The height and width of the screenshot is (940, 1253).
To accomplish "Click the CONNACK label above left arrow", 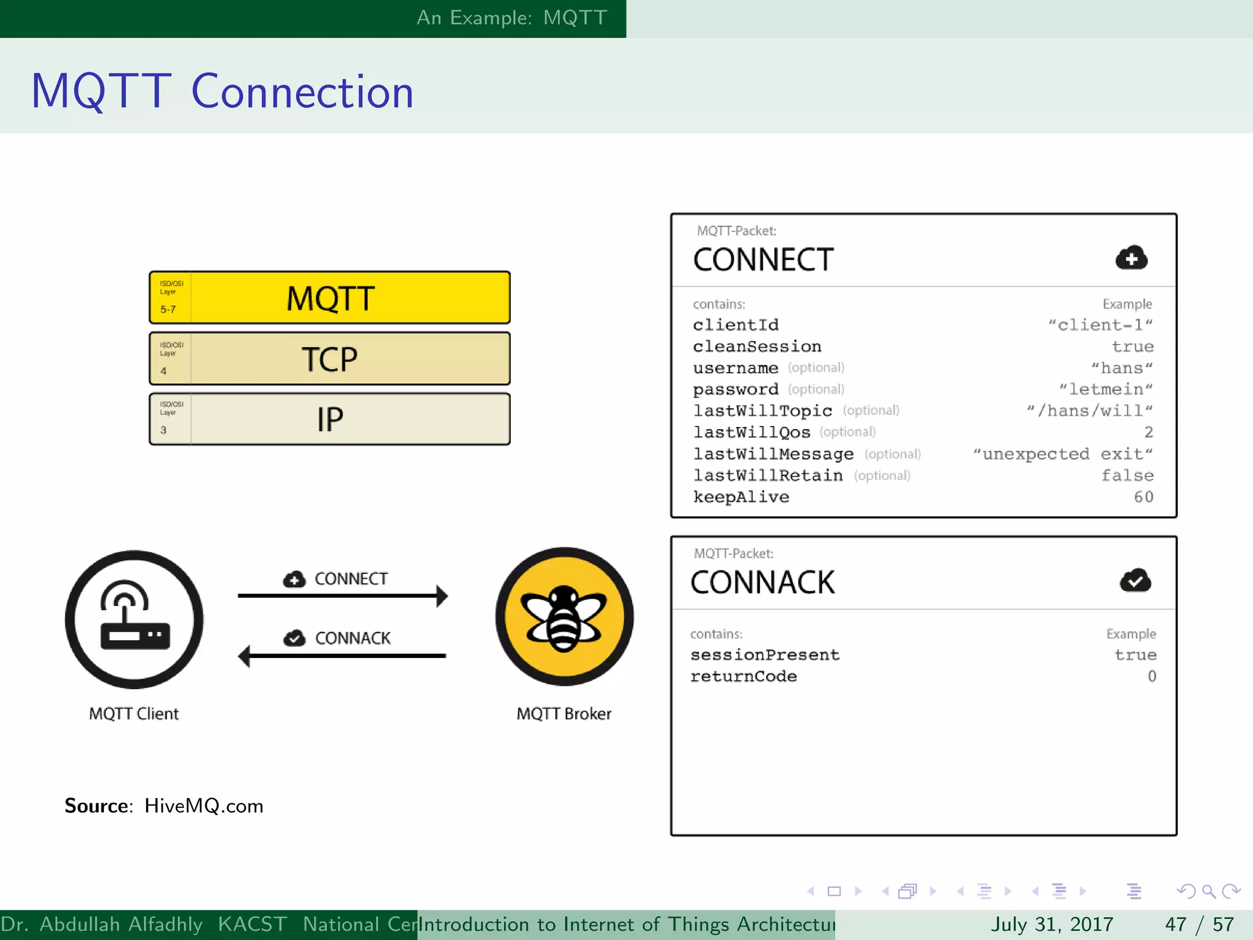I will click(353, 638).
